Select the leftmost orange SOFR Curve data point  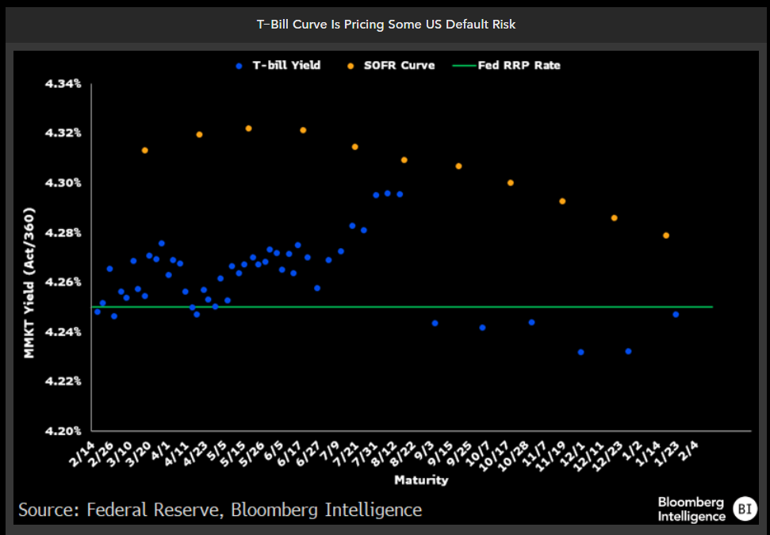coord(144,150)
